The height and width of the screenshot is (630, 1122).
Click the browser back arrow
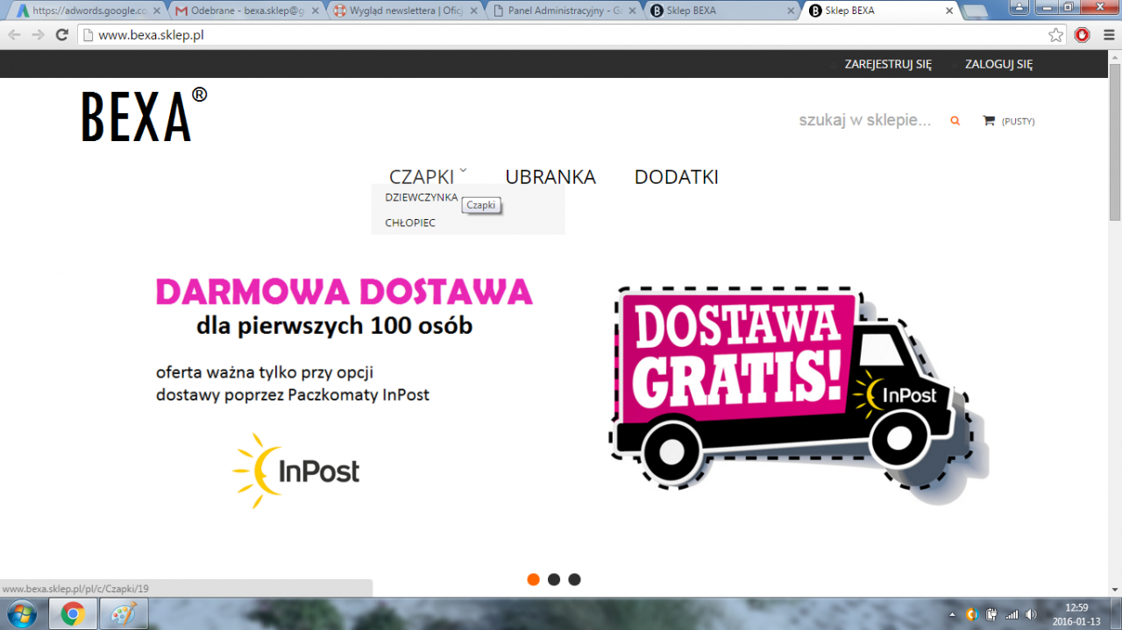point(14,35)
